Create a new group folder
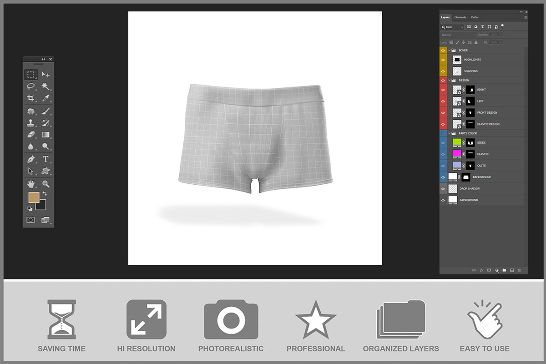The image size is (546, 364). tap(504, 270)
